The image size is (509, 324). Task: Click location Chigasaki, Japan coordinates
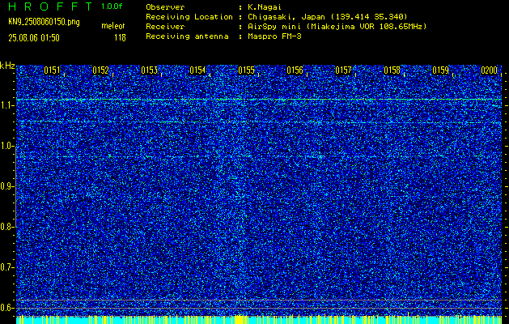tap(327, 16)
